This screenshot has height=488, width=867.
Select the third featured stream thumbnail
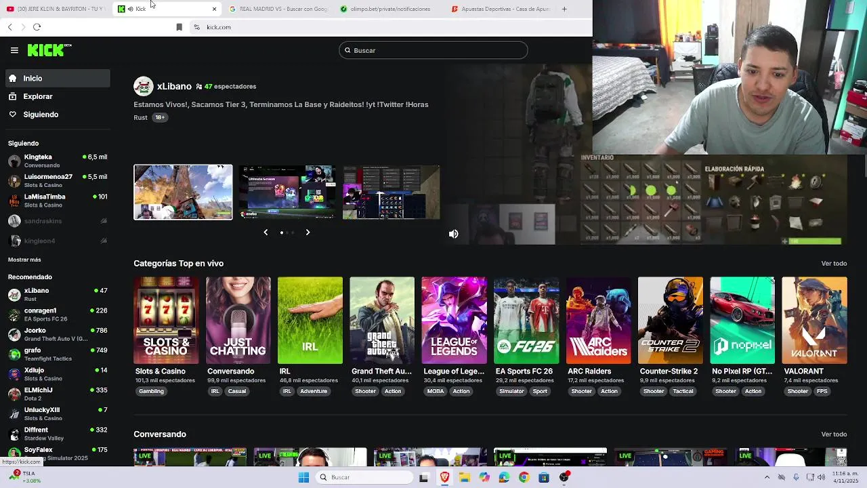[x=391, y=192]
